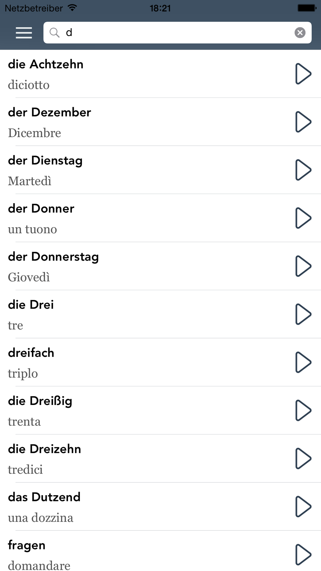Play pronunciation of die Dreißig
The height and width of the screenshot is (571, 321).
pyautogui.click(x=303, y=410)
